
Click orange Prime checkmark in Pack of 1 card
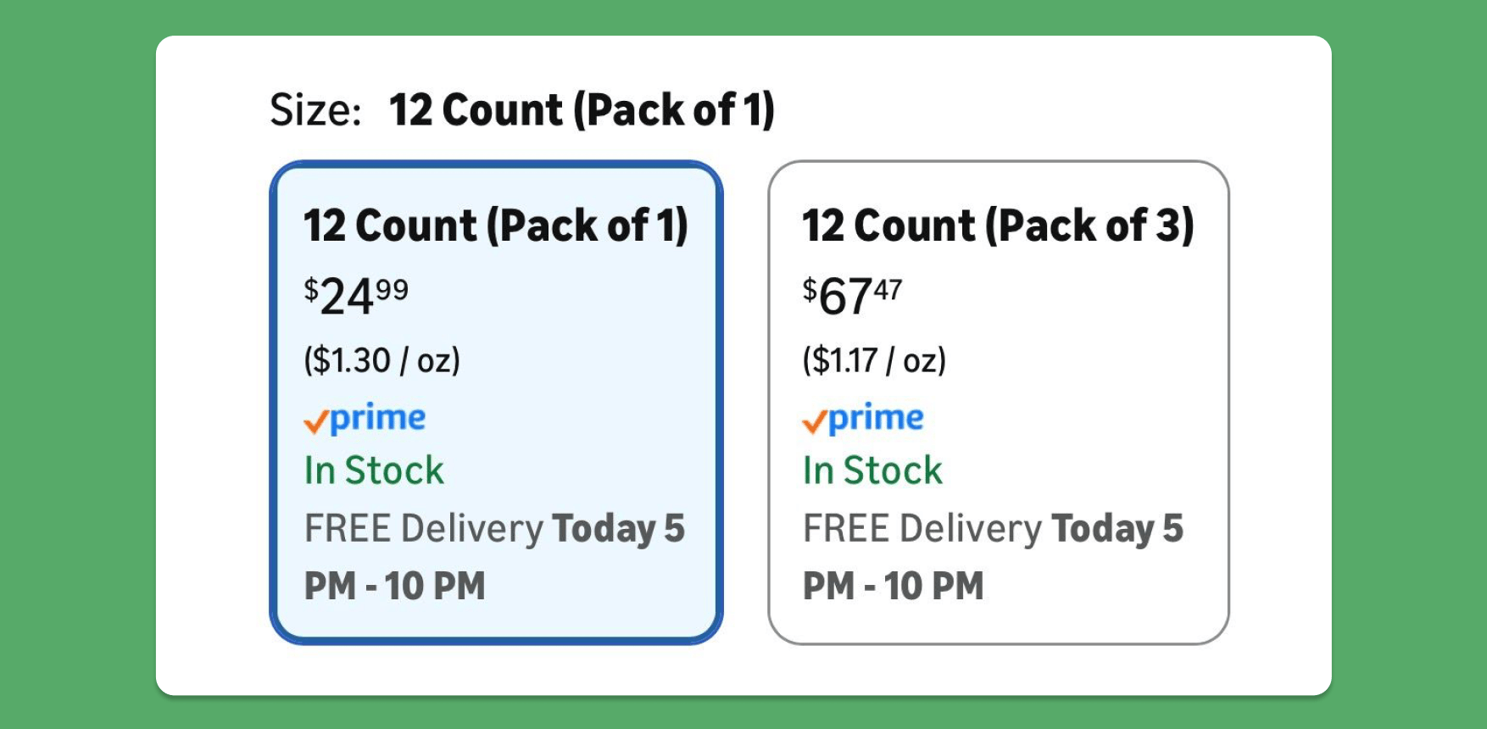[315, 421]
